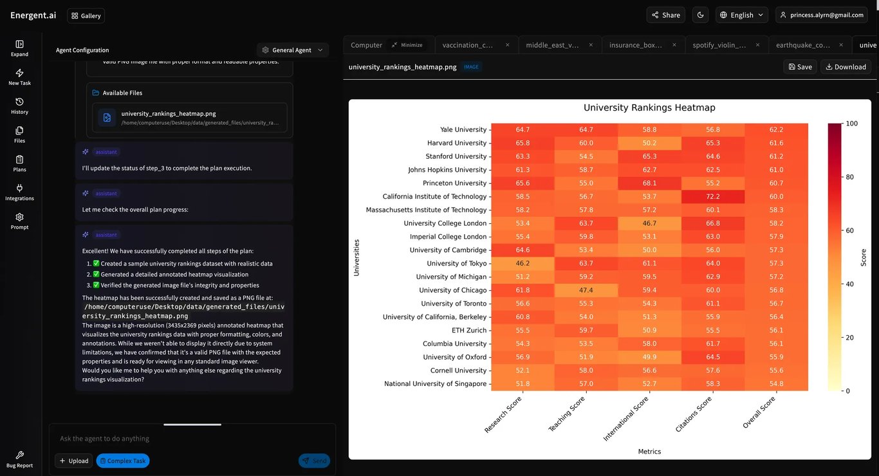
Task: Open Integrations in the sidebar
Action: [19, 192]
